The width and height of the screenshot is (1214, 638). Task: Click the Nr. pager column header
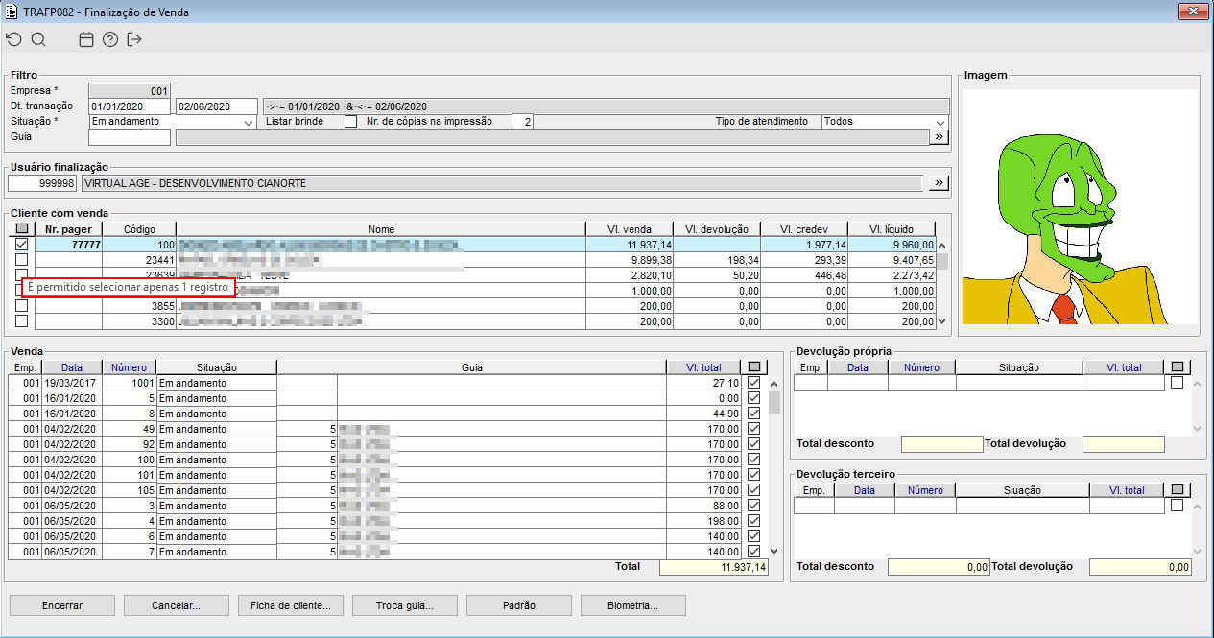[69, 229]
